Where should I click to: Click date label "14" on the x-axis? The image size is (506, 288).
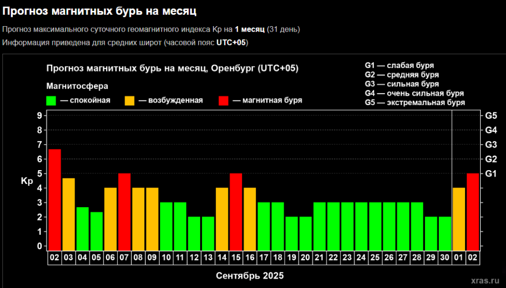coord(222,257)
